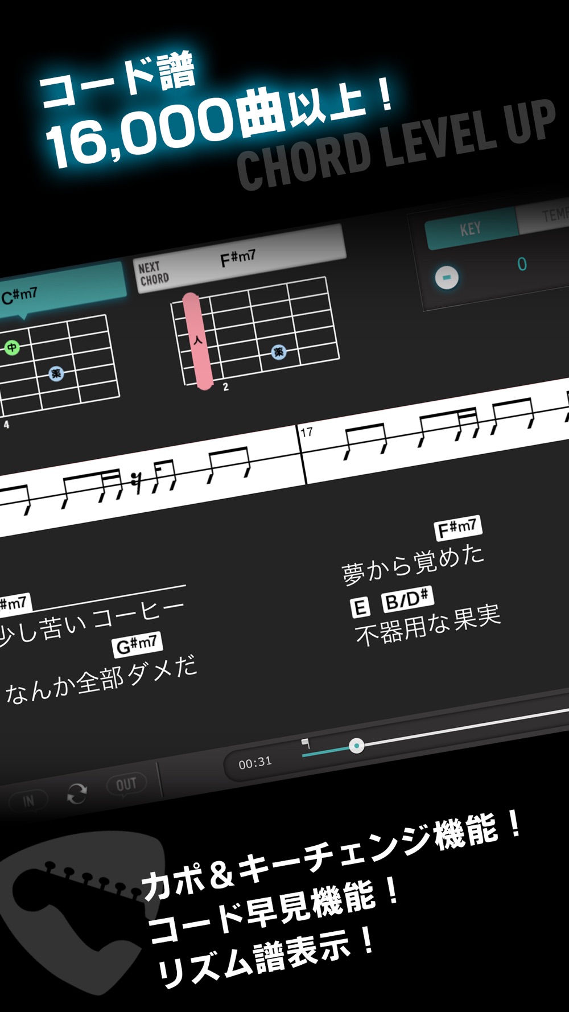Viewport: 569px width, 1012px height.
Task: Open the NEXT CHORD F#m7 header
Action: [x=240, y=258]
